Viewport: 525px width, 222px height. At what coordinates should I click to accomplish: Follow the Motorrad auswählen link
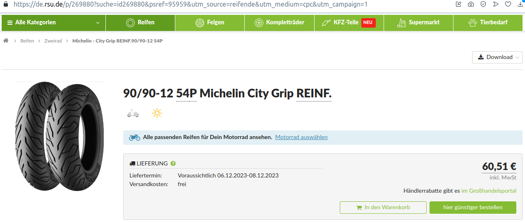(301, 137)
